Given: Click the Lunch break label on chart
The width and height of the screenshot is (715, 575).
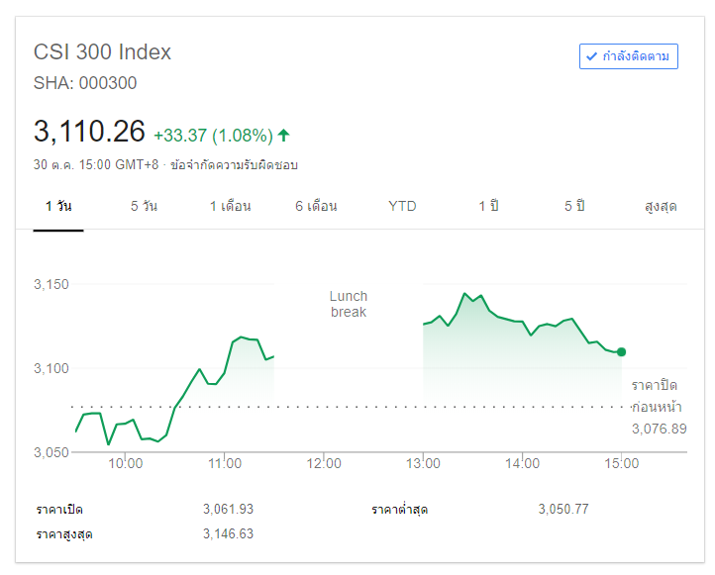Looking at the screenshot, I should tap(349, 304).
